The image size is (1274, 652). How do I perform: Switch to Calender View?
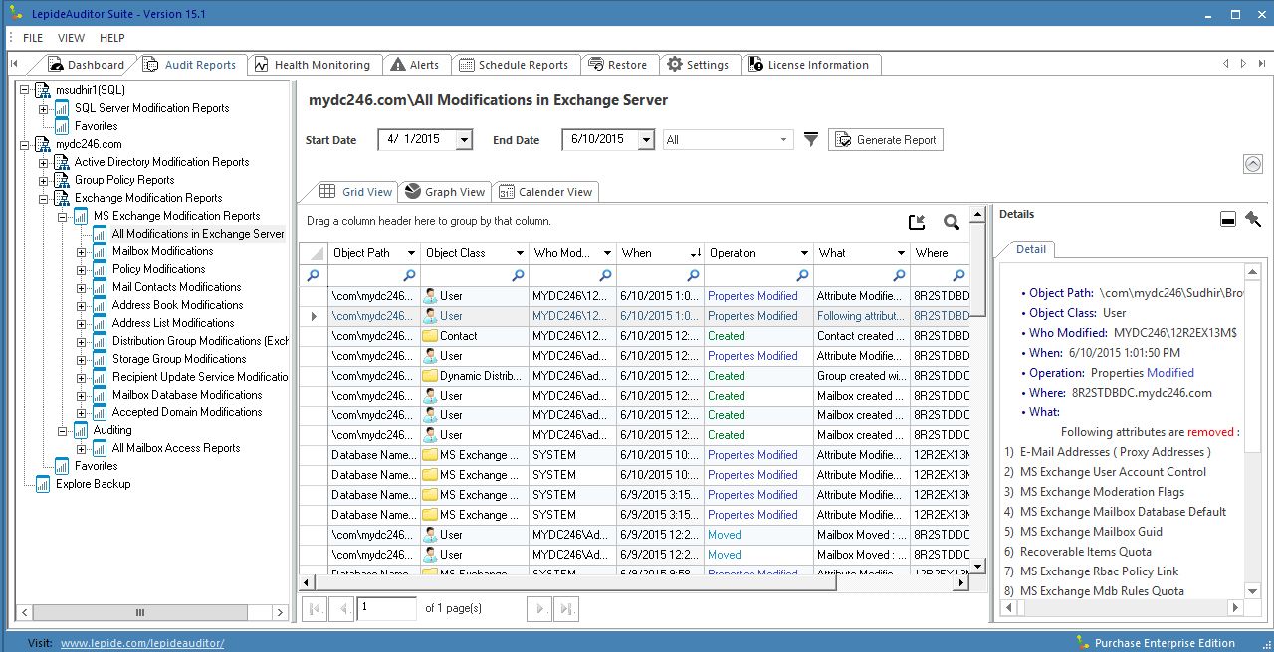(545, 192)
